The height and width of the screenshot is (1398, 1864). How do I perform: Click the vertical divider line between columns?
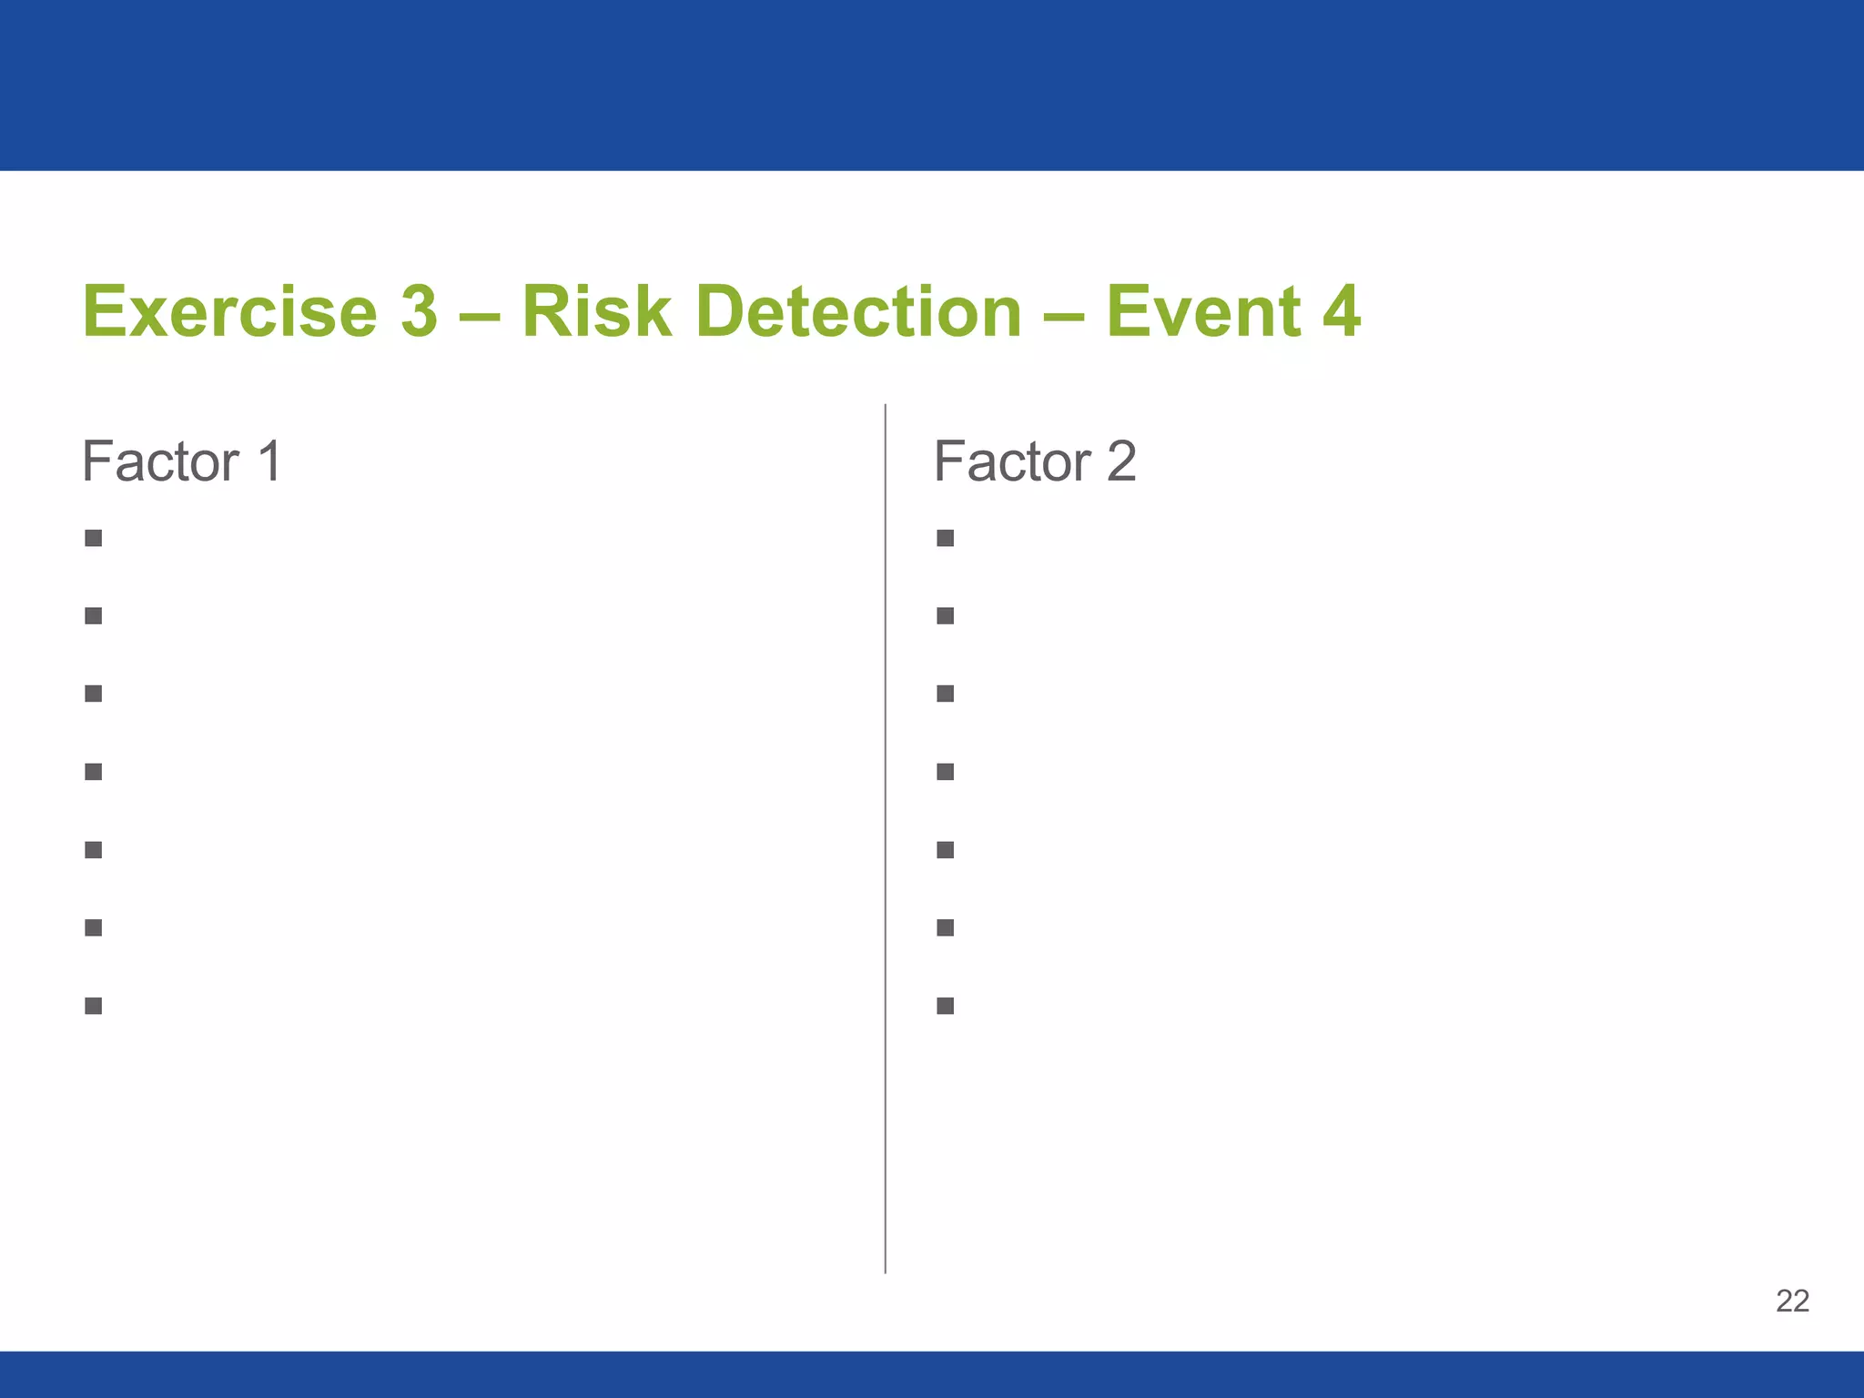tap(886, 838)
